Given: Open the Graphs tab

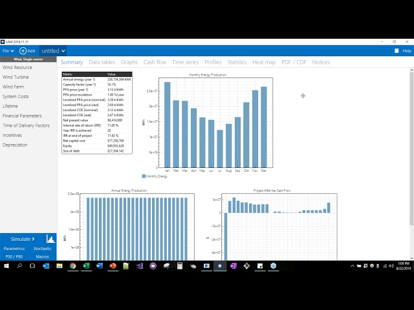Looking at the screenshot, I should click(x=129, y=62).
